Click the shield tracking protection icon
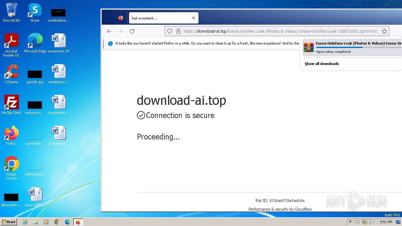Screen dimensions: 402x226 point(170,31)
